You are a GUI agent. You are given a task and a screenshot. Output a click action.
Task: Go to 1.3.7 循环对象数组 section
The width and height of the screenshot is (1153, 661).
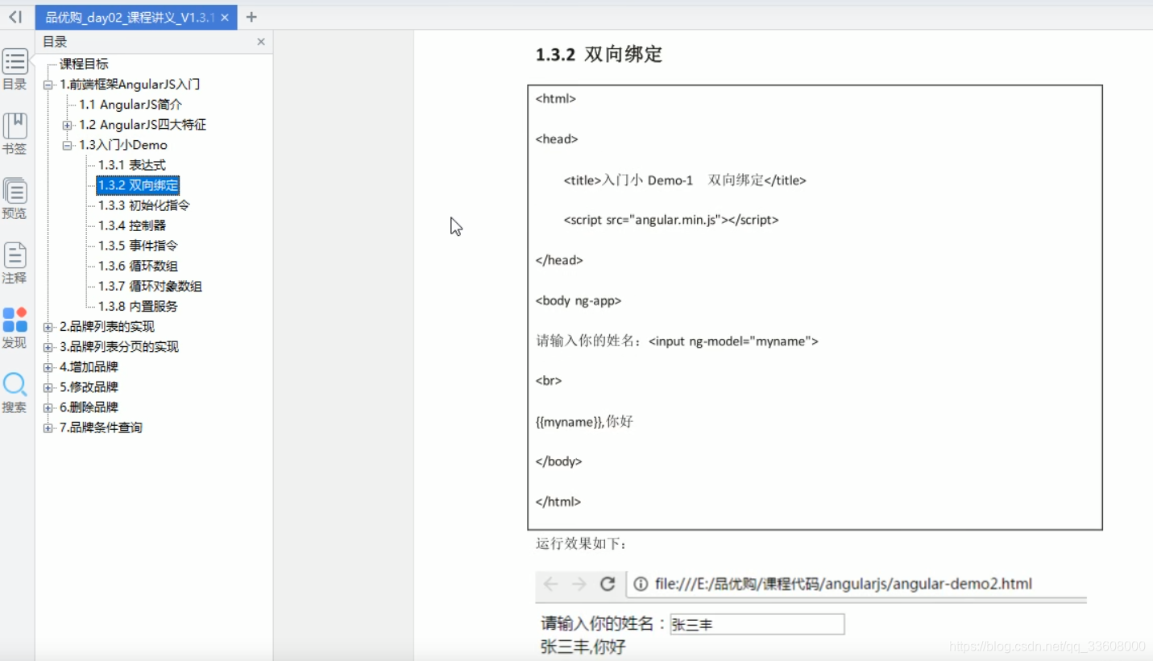tap(150, 286)
